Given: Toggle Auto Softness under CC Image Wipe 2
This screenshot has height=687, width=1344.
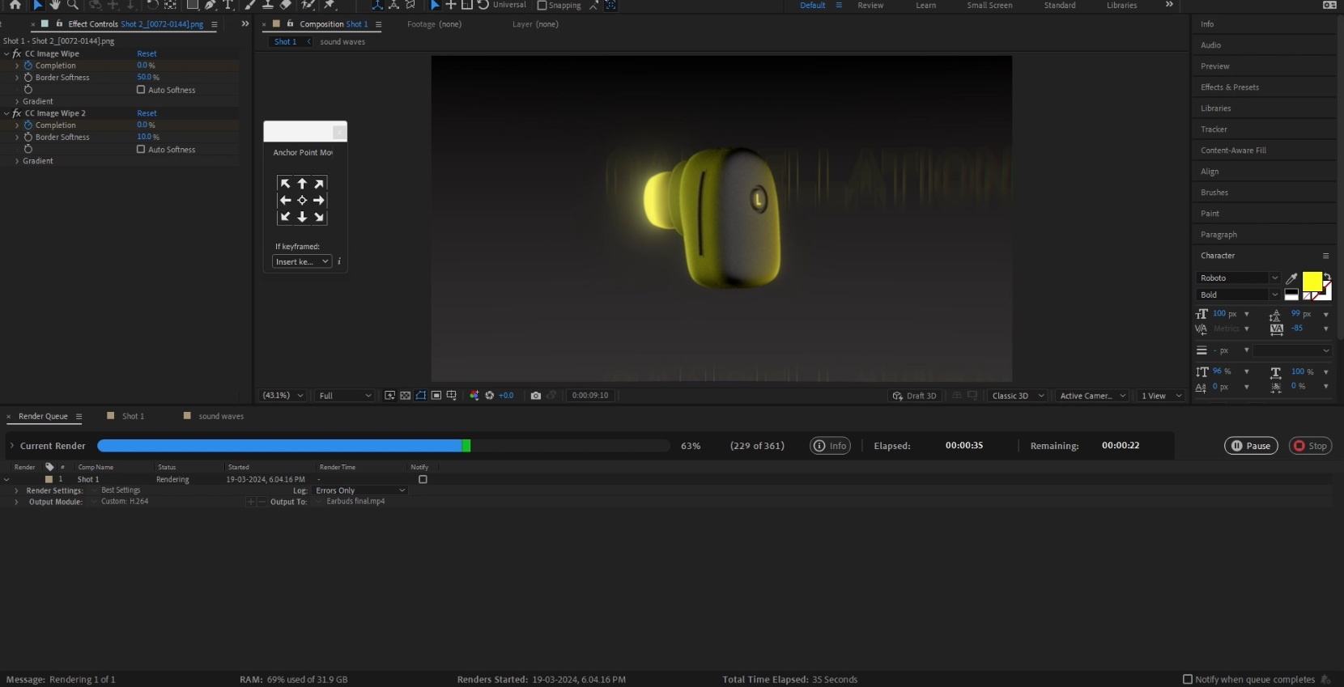Looking at the screenshot, I should click(141, 150).
